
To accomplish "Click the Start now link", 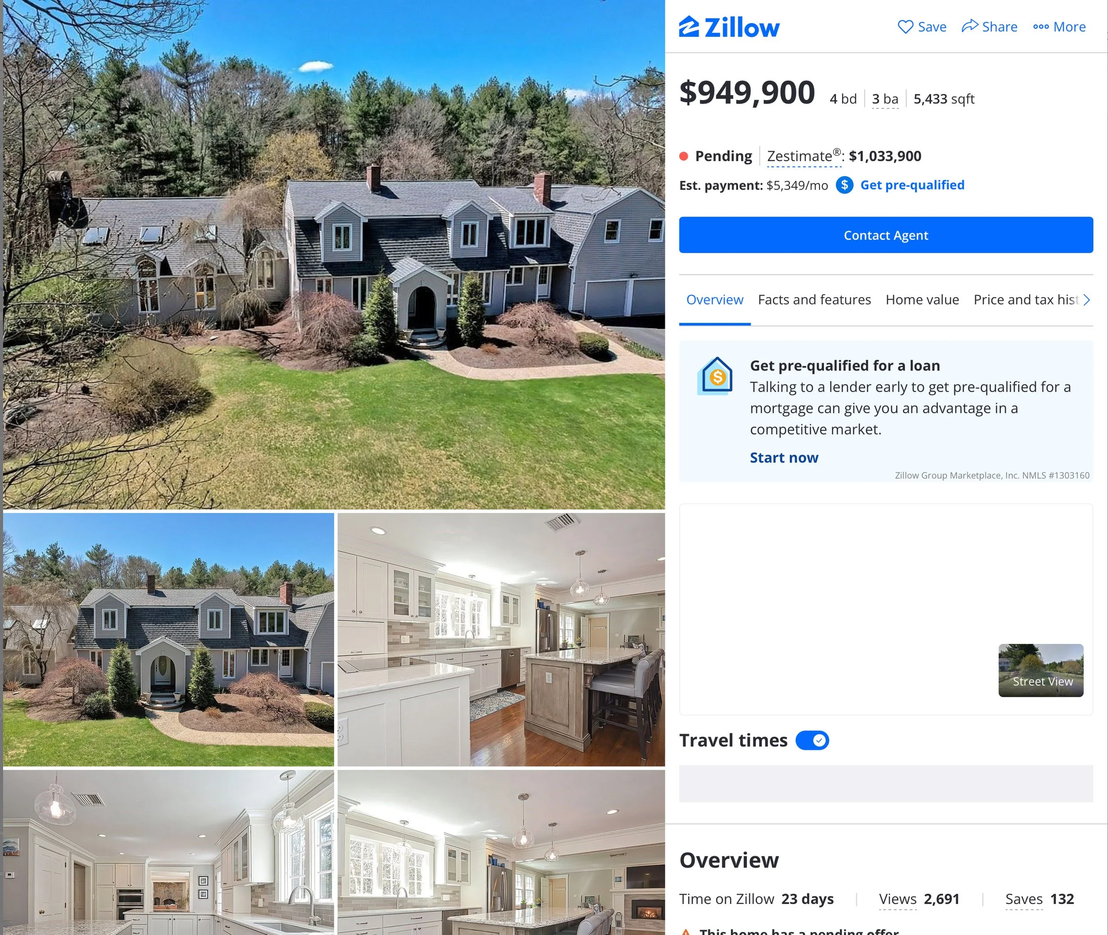I will coord(784,458).
